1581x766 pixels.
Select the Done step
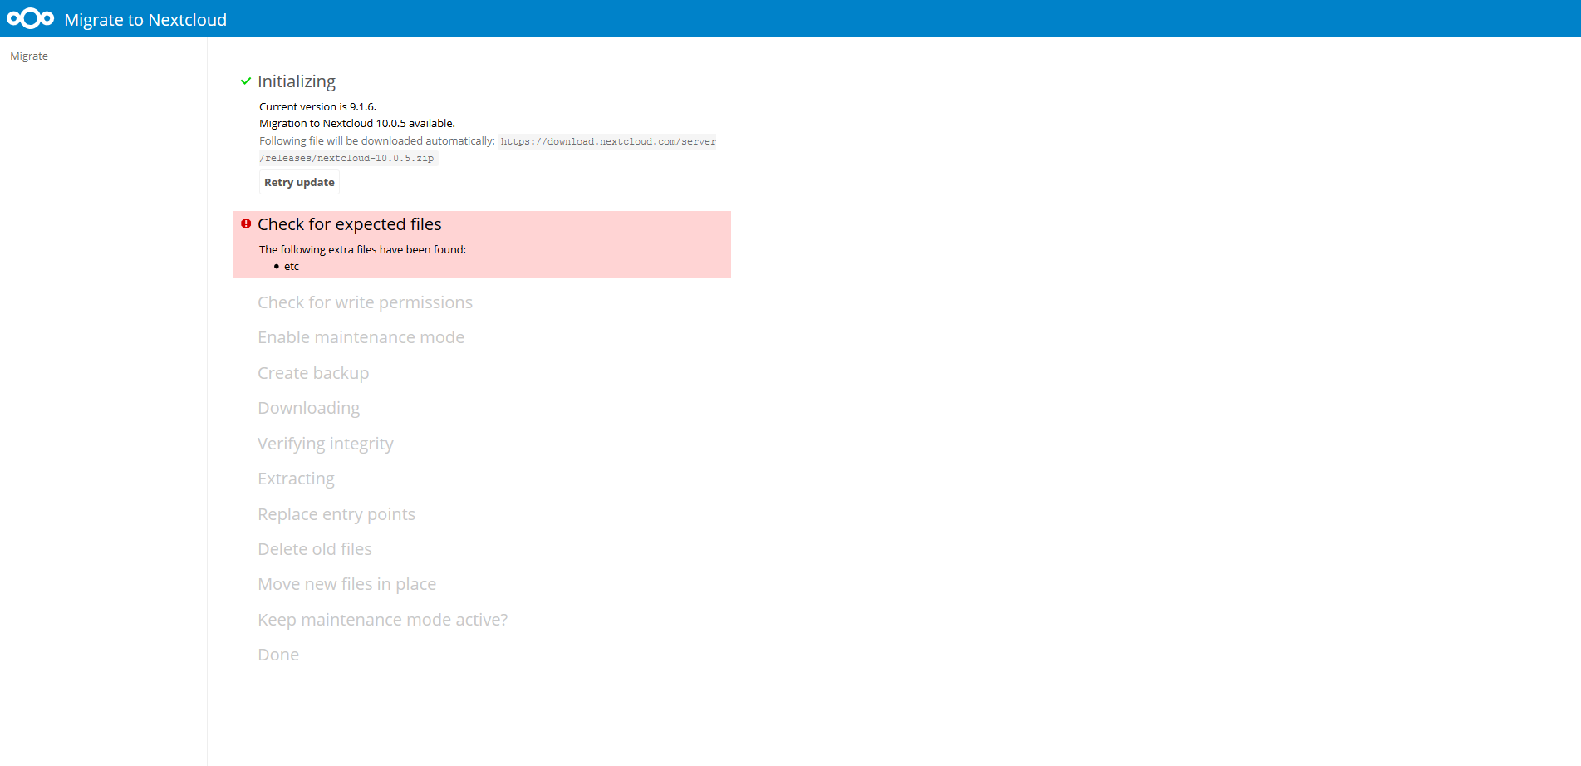(278, 655)
